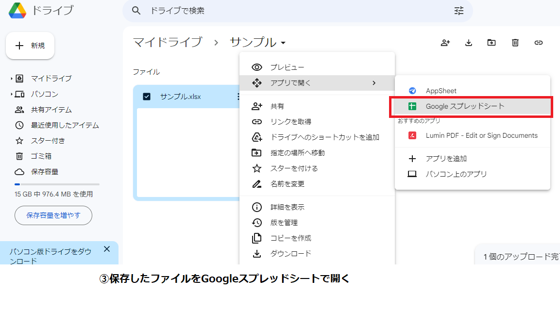Open 最近使用したアイテム in the sidebar
The height and width of the screenshot is (311, 560).
65,125
